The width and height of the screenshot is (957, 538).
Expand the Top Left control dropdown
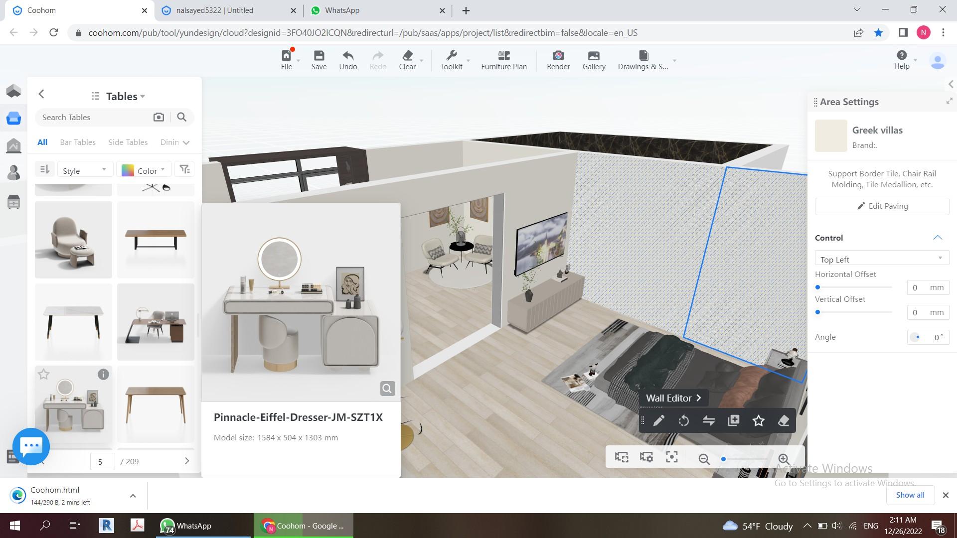pos(881,259)
